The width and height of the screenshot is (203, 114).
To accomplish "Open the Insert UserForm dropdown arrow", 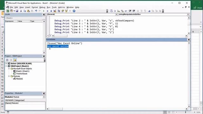I will [14, 11].
